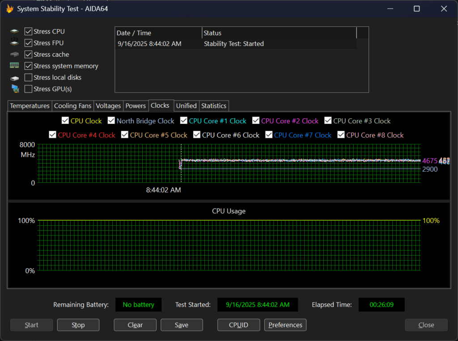Save the results with Save button
Image resolution: width=458 pixels, height=341 pixels.
tap(182, 325)
